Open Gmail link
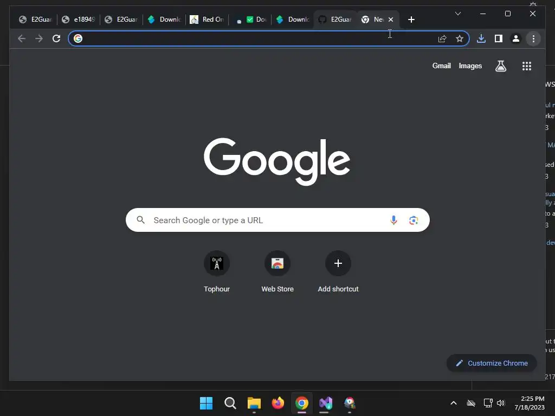 pos(441,66)
